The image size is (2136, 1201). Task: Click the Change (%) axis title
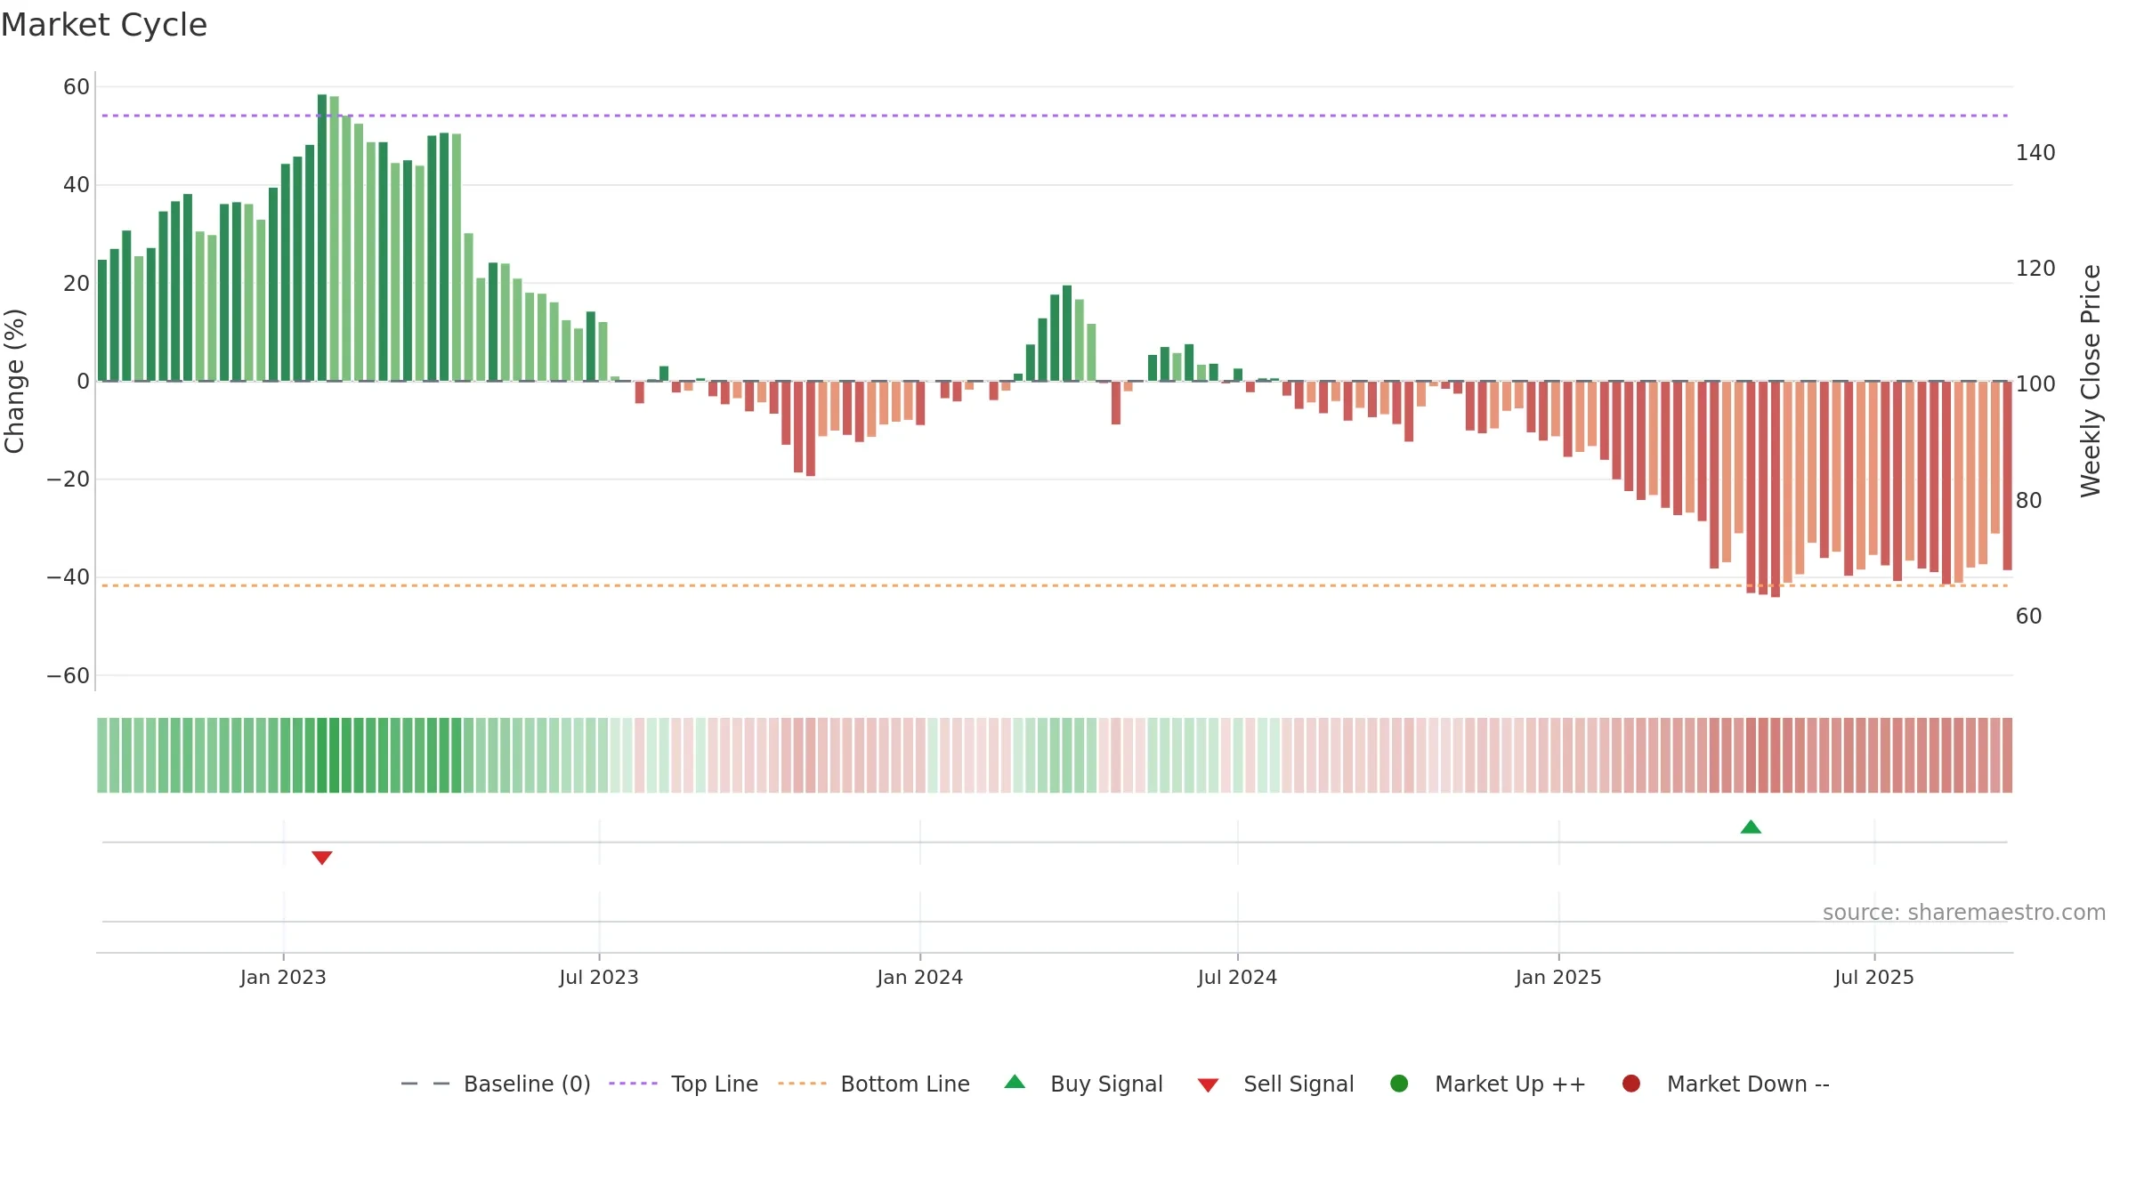point(14,381)
